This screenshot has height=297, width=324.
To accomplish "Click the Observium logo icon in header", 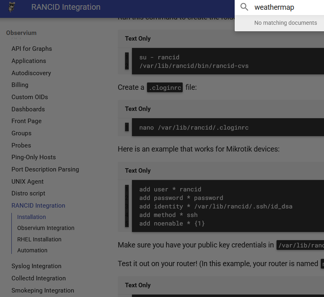I will pos(12,7).
